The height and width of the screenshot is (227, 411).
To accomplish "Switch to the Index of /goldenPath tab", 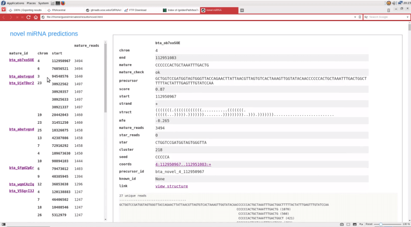I will (x=180, y=10).
